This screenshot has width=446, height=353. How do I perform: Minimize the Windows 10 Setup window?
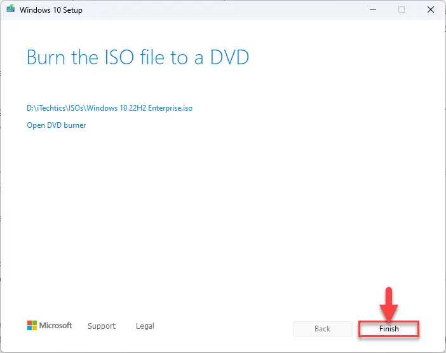[x=373, y=10]
